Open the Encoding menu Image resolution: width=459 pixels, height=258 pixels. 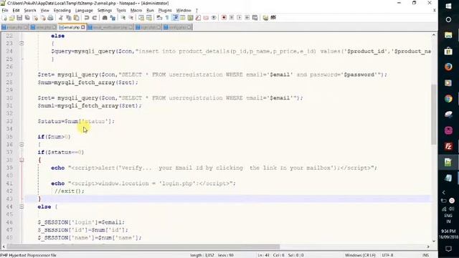pos(62,10)
